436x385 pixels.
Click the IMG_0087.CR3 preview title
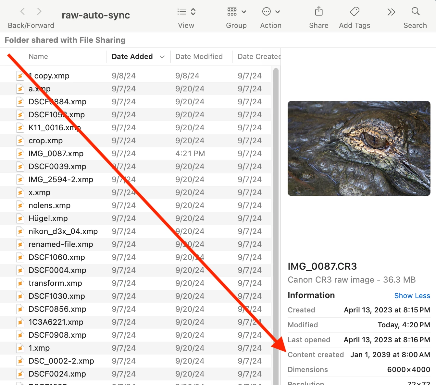coord(322,266)
